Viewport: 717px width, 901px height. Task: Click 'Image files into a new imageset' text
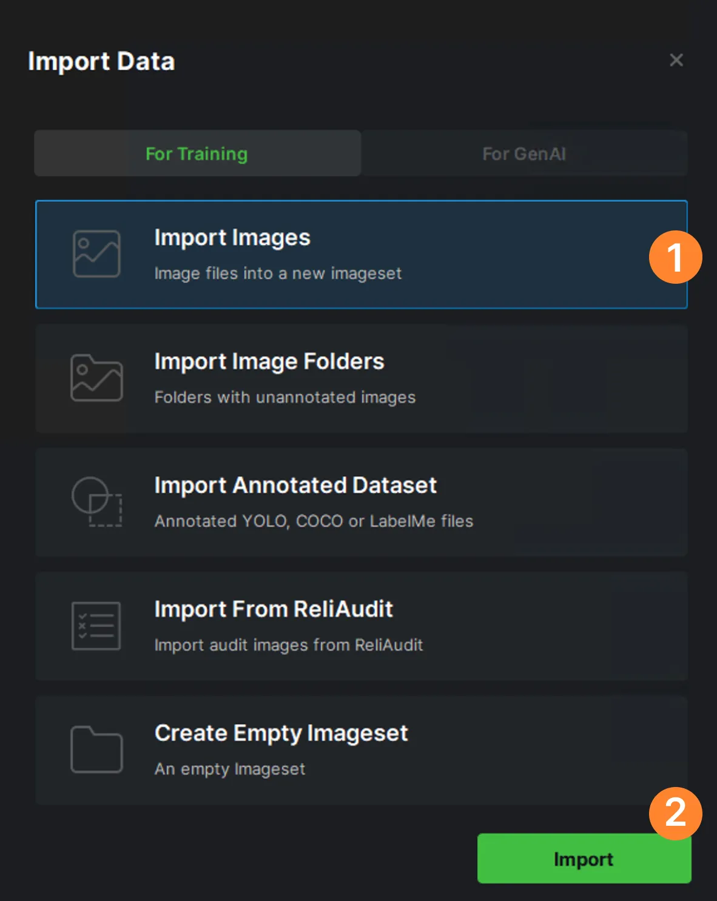(x=278, y=273)
